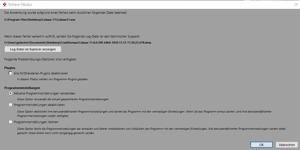This screenshot has width=300, height=150.
Task: Confirm with the OK button
Action: pyautogui.click(x=261, y=145)
